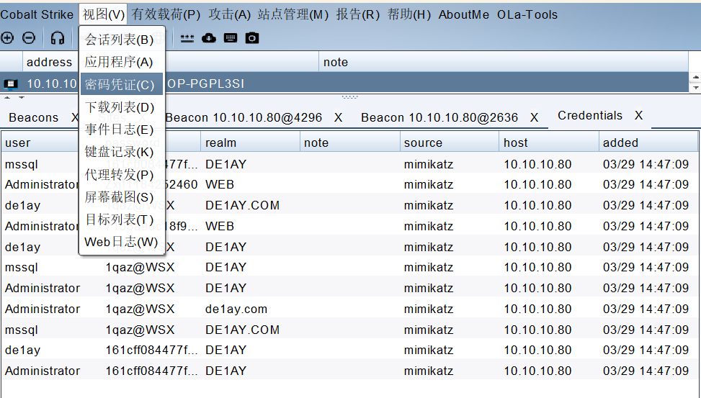Select 屏幕截图(S) menu entry
Viewport: 701px width, 398px height.
point(122,197)
